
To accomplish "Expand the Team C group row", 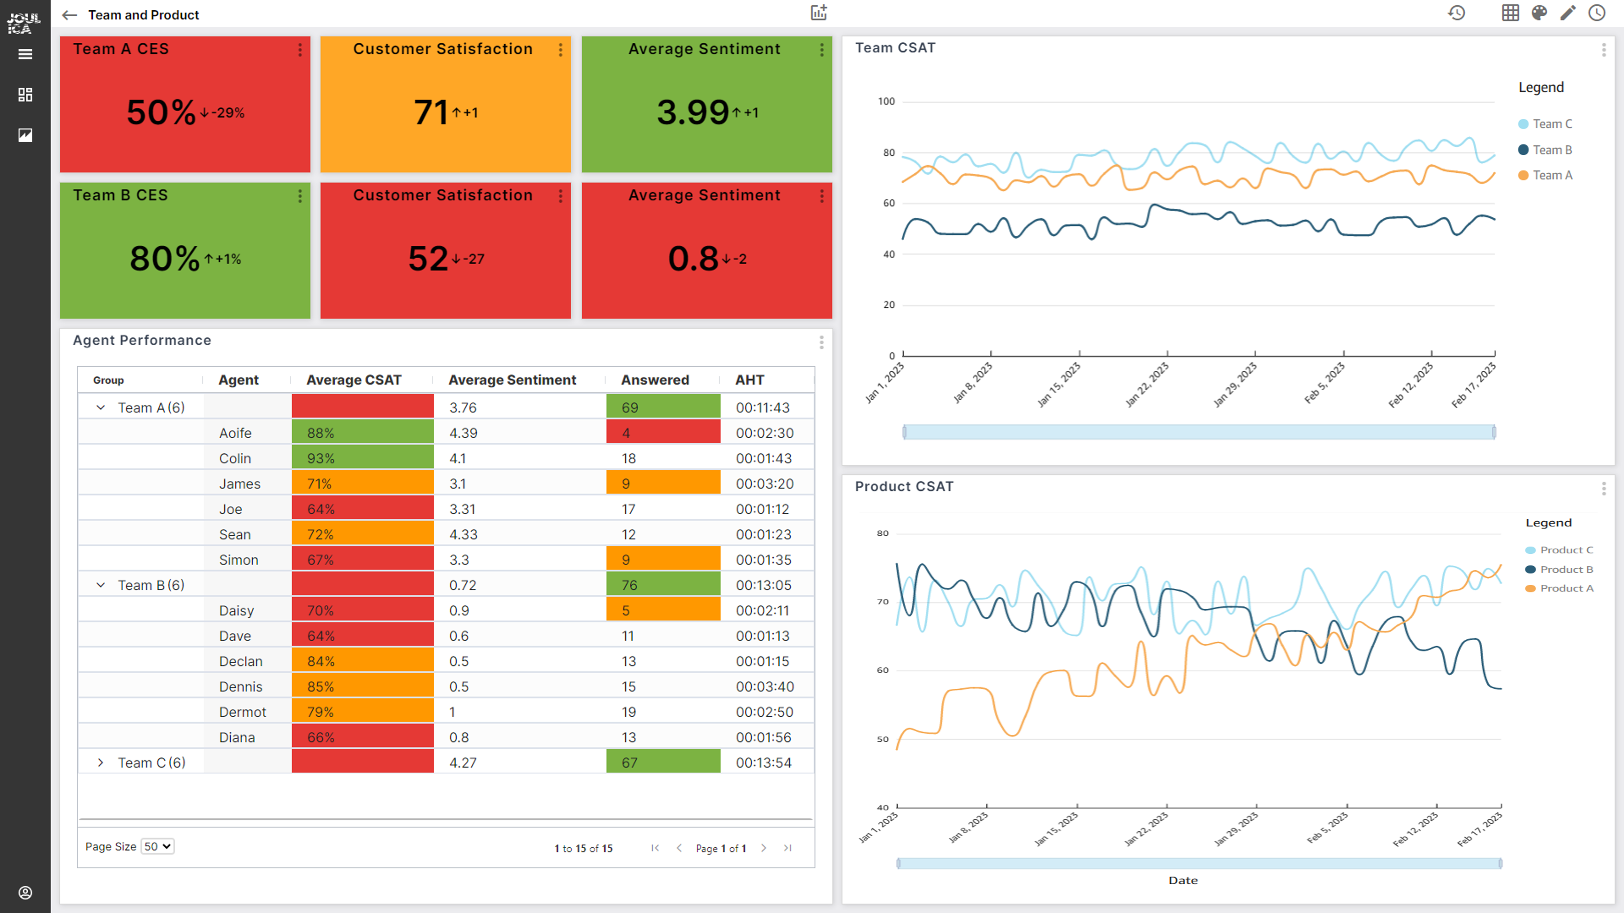I will pos(100,762).
